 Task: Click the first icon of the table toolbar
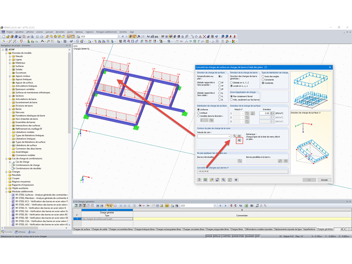pyautogui.click(x=76, y=206)
